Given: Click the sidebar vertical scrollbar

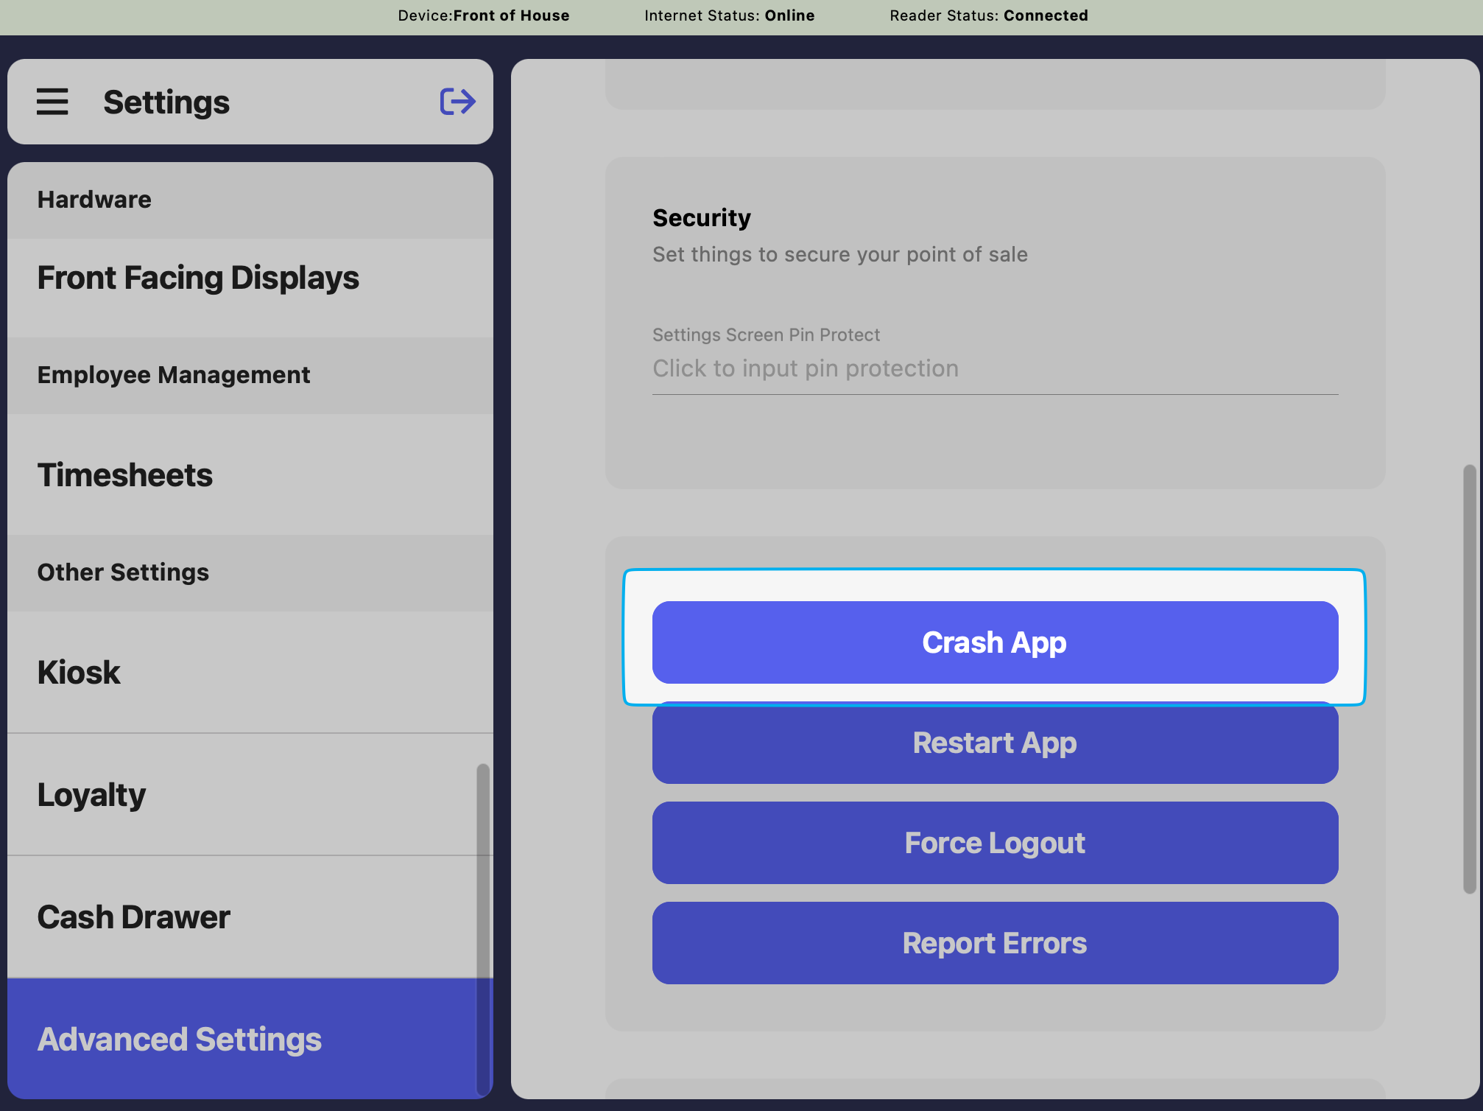Looking at the screenshot, I should pyautogui.click(x=483, y=928).
